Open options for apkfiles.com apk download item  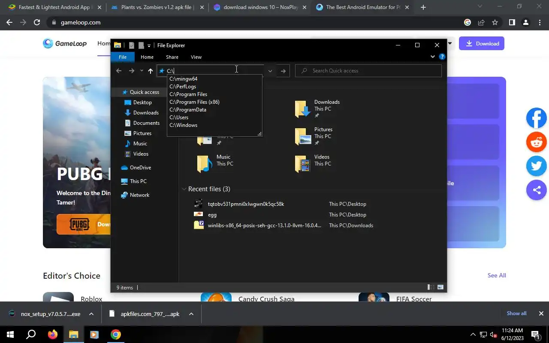coord(191,314)
